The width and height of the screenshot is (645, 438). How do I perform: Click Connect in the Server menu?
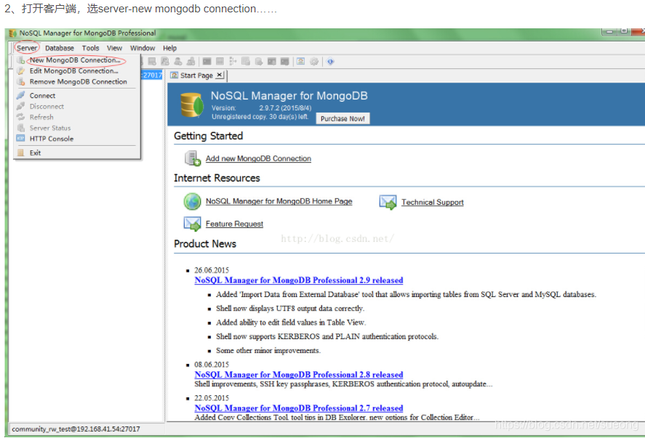42,96
